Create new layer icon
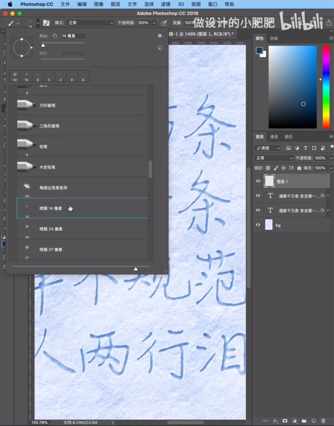Viewport: 334px width, 426px height. coord(314,421)
